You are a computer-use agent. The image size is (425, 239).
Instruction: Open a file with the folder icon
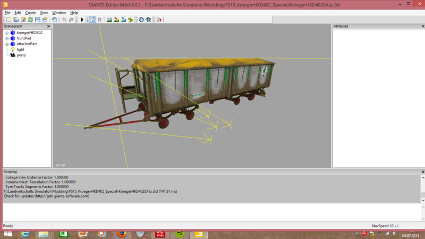click(16, 20)
